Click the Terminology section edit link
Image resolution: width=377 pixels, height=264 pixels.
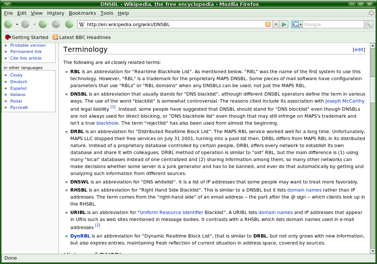coord(359,50)
